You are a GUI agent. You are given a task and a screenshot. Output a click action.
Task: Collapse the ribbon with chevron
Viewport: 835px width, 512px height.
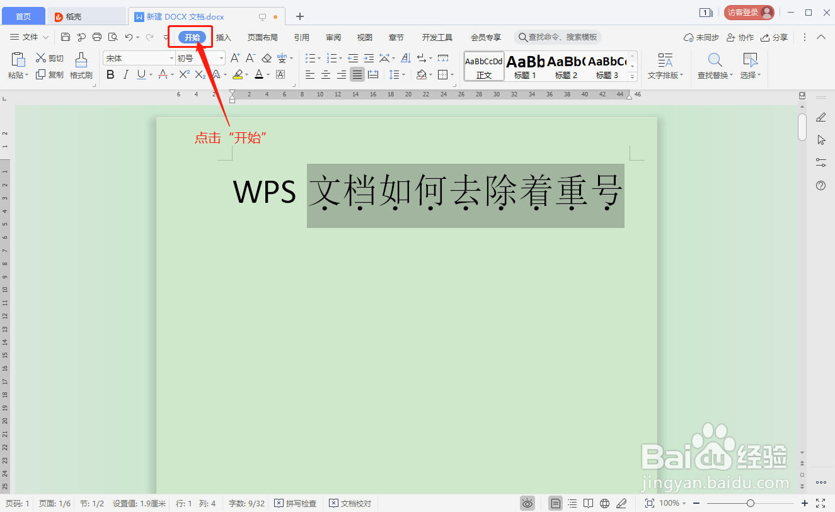[821, 37]
